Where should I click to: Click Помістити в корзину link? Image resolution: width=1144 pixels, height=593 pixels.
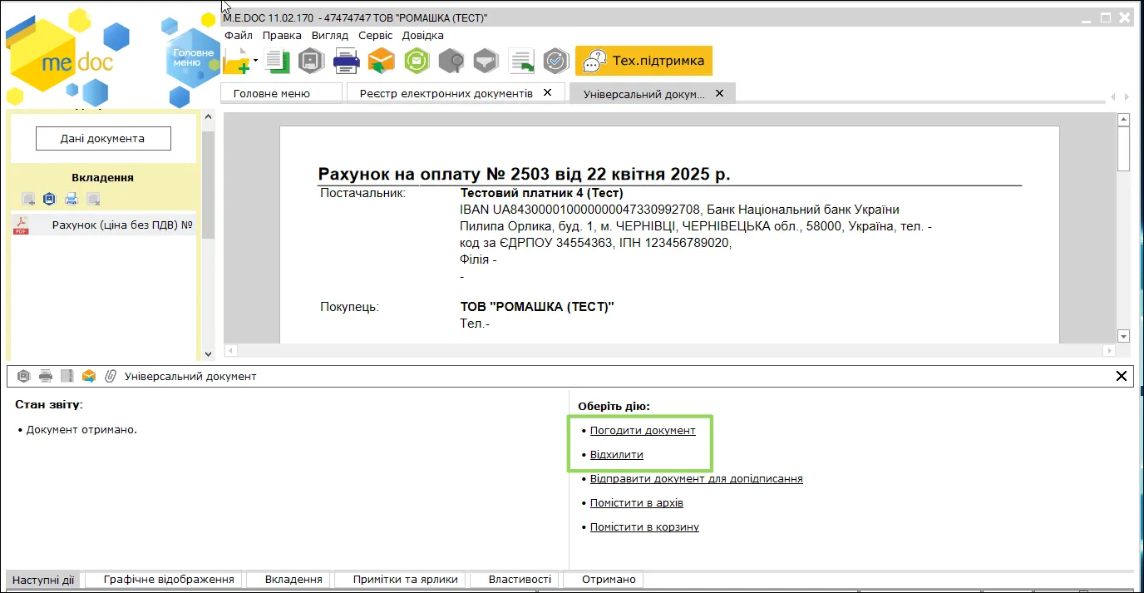tap(644, 527)
